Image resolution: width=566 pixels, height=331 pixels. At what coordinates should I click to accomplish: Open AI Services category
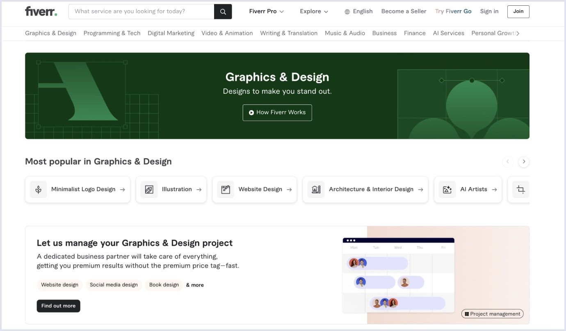[449, 33]
